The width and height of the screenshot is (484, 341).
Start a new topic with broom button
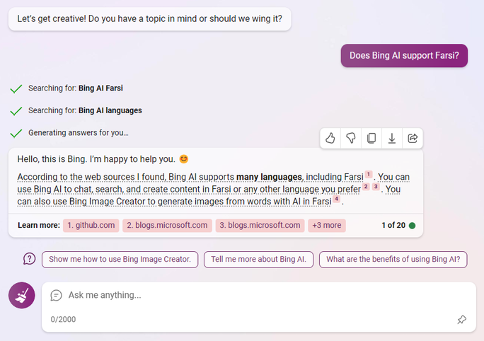point(22,295)
